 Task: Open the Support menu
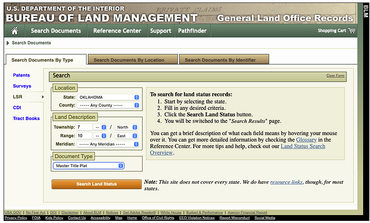(x=161, y=31)
